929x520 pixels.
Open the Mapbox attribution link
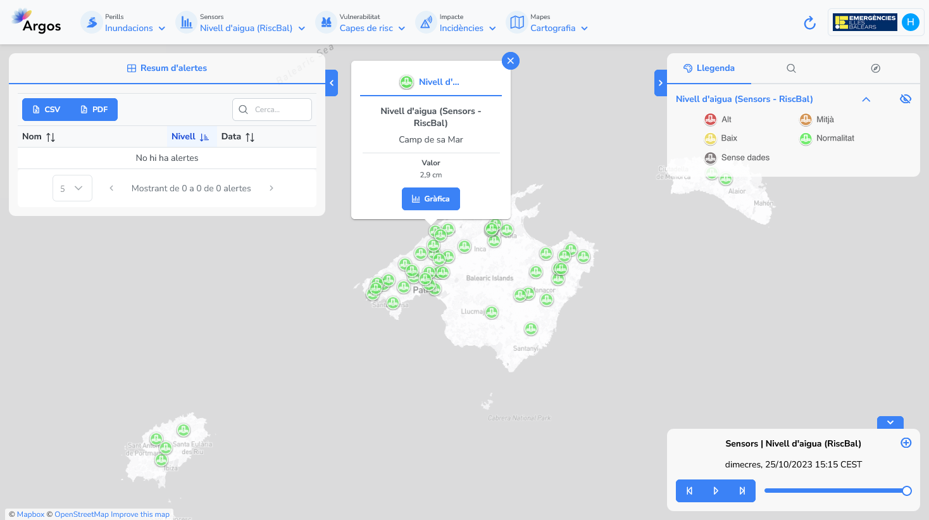(30, 514)
